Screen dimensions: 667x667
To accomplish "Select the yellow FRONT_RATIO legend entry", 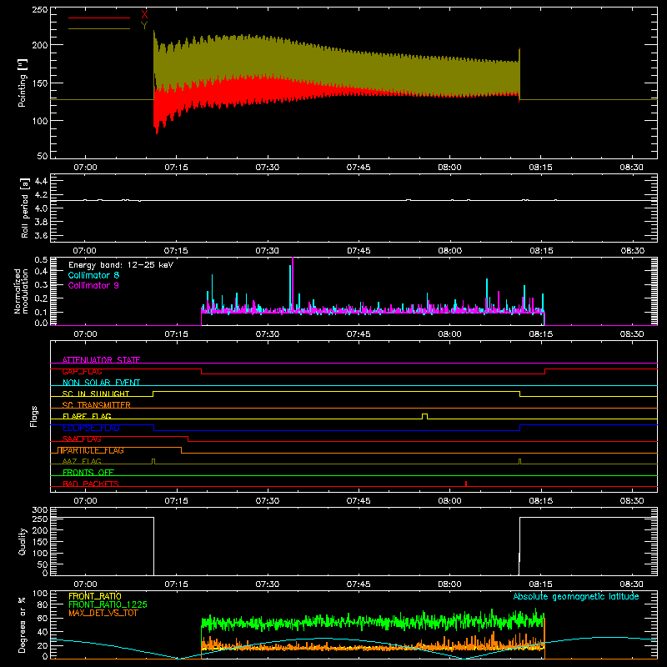I will pyautogui.click(x=95, y=596).
